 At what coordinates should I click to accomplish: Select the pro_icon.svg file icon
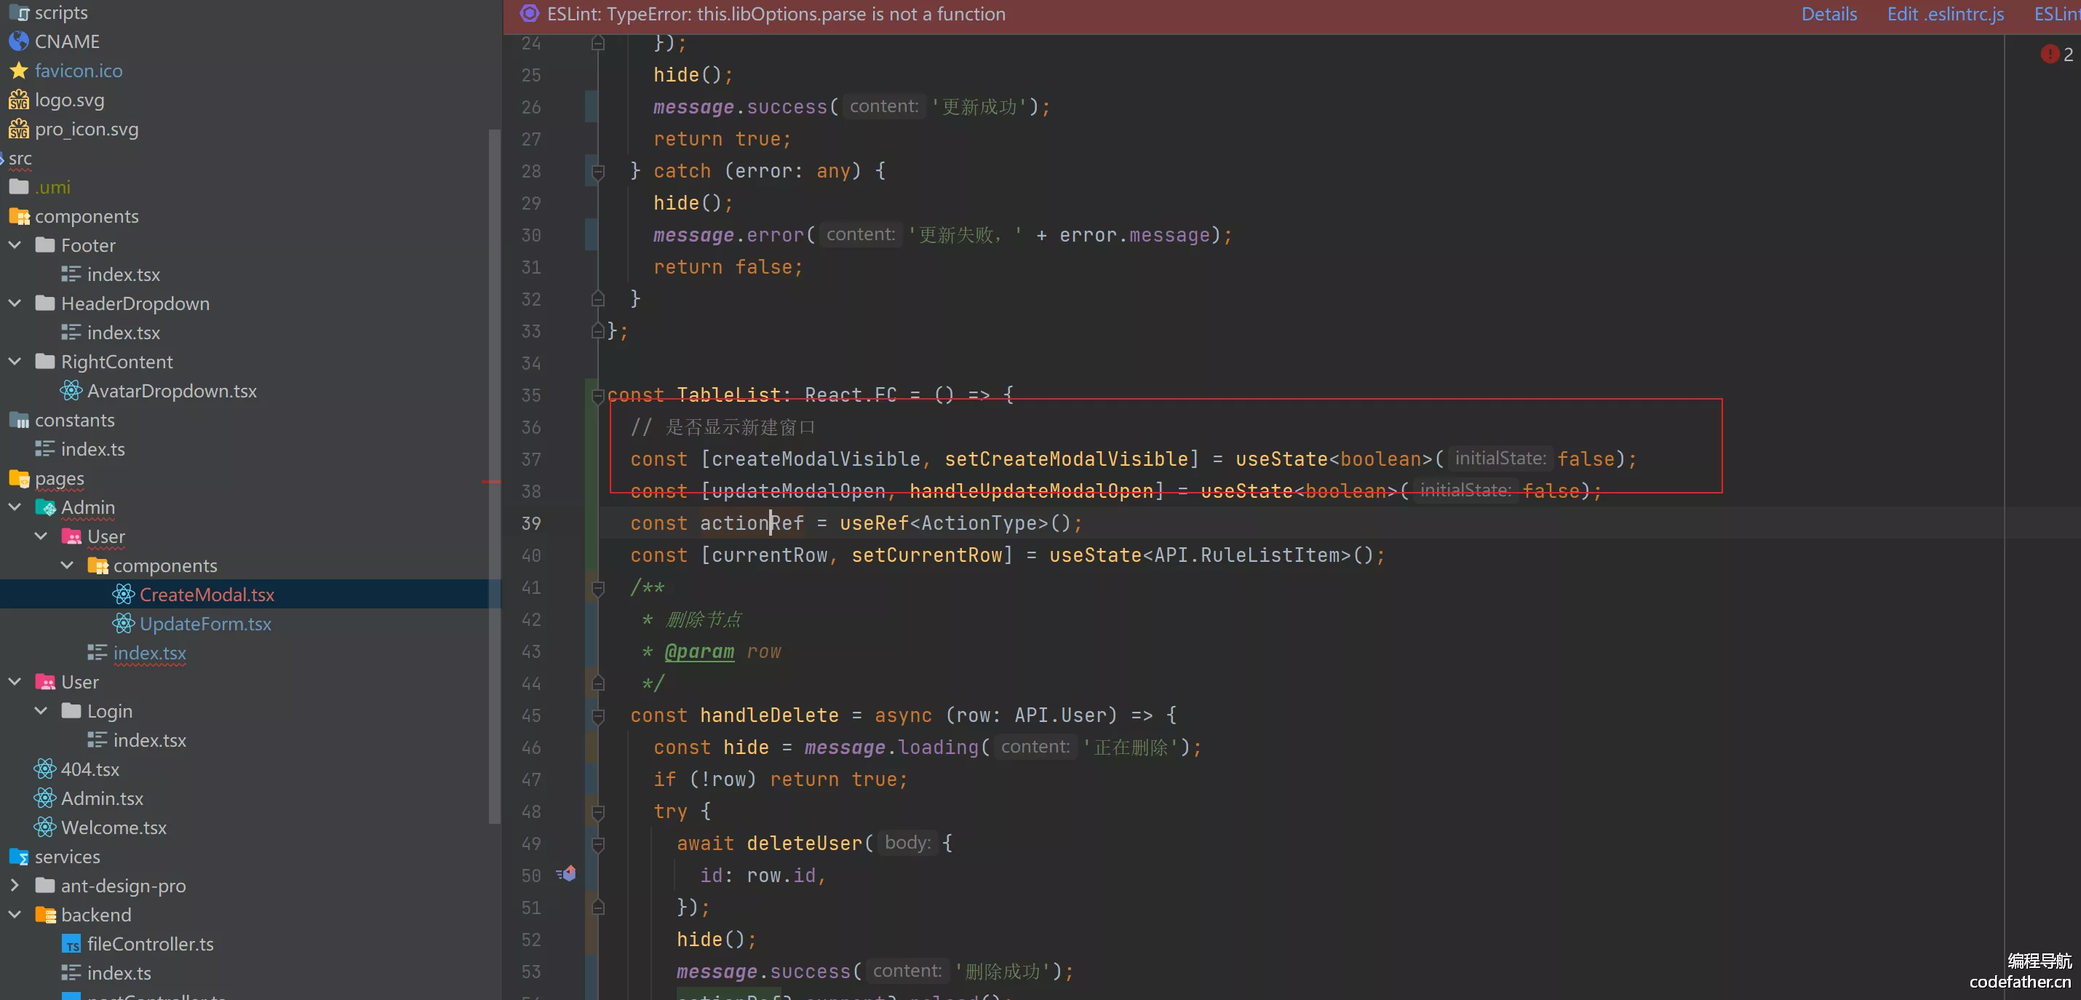click(19, 128)
